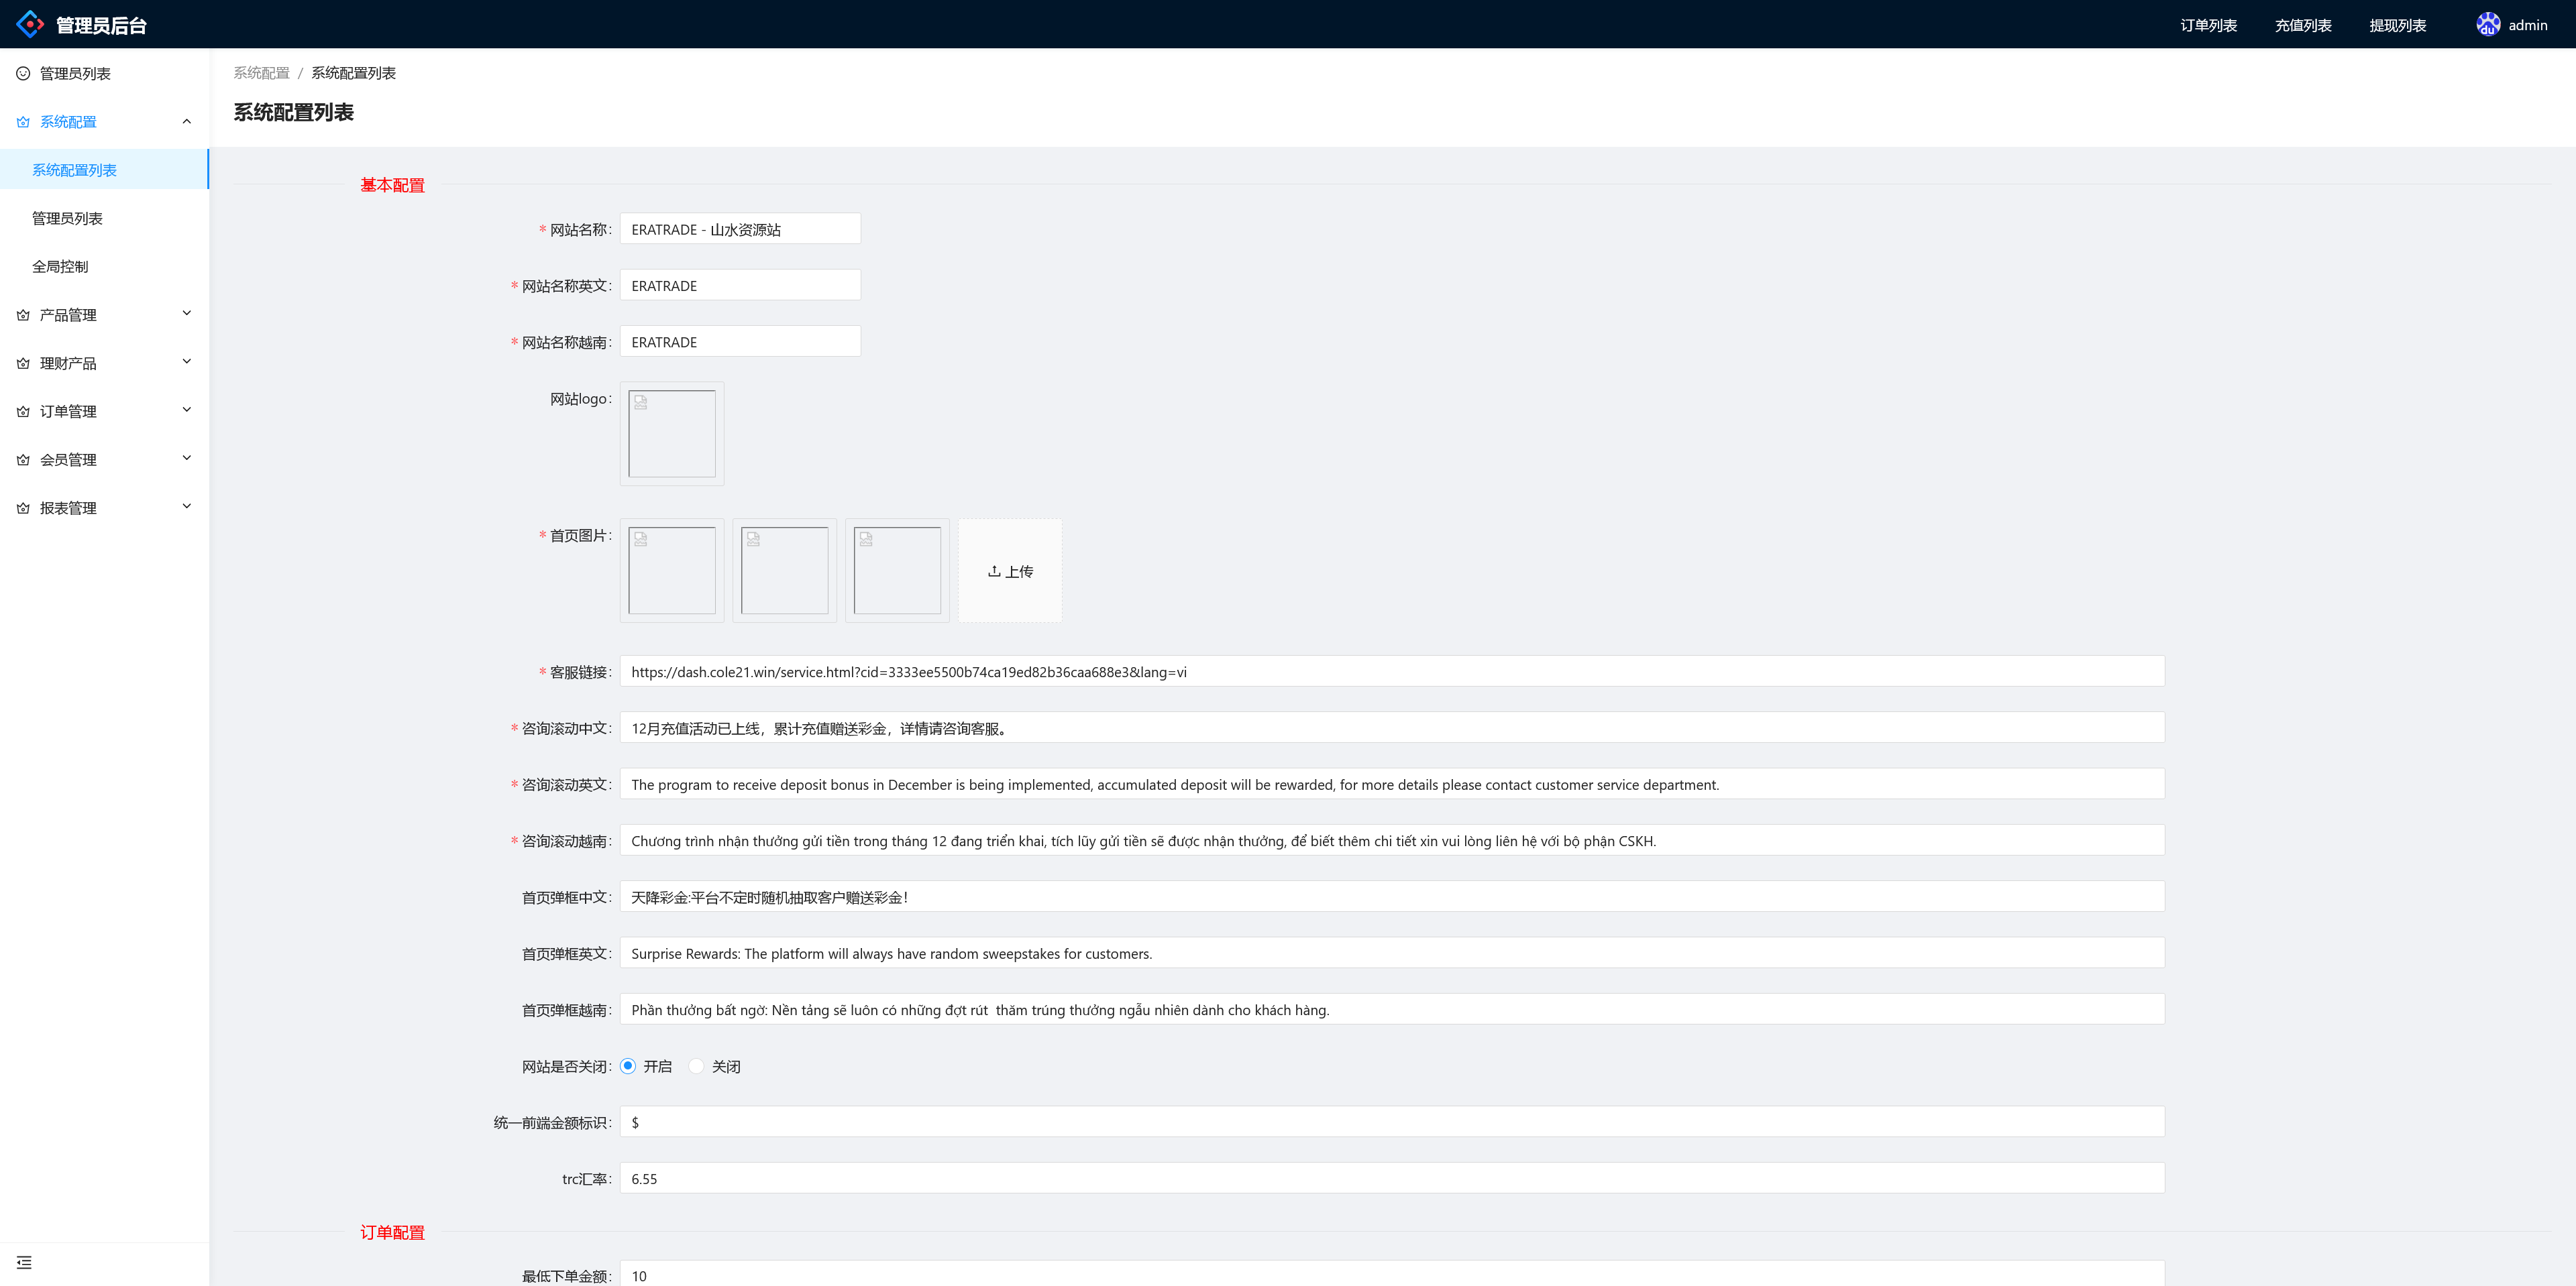Click the crown icon beside 产品管理

(23, 314)
